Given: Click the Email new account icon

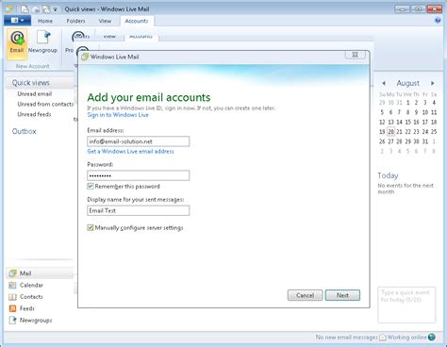Looking at the screenshot, I should point(17,43).
